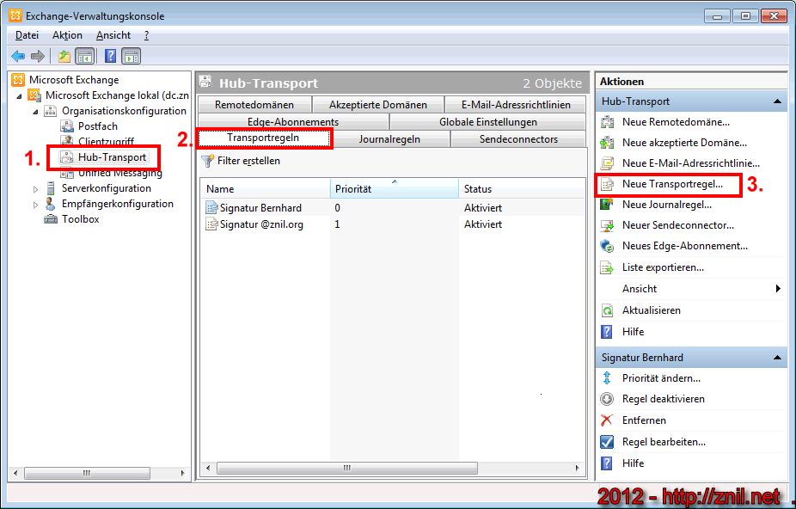Collapse the Organisationskonfiguration tree node
The width and height of the screenshot is (796, 509).
tap(36, 112)
